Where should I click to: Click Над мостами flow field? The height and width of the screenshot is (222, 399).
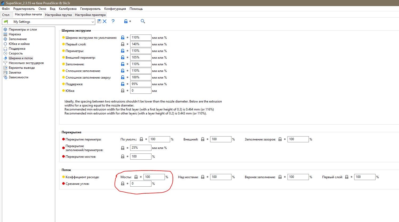click(221, 177)
